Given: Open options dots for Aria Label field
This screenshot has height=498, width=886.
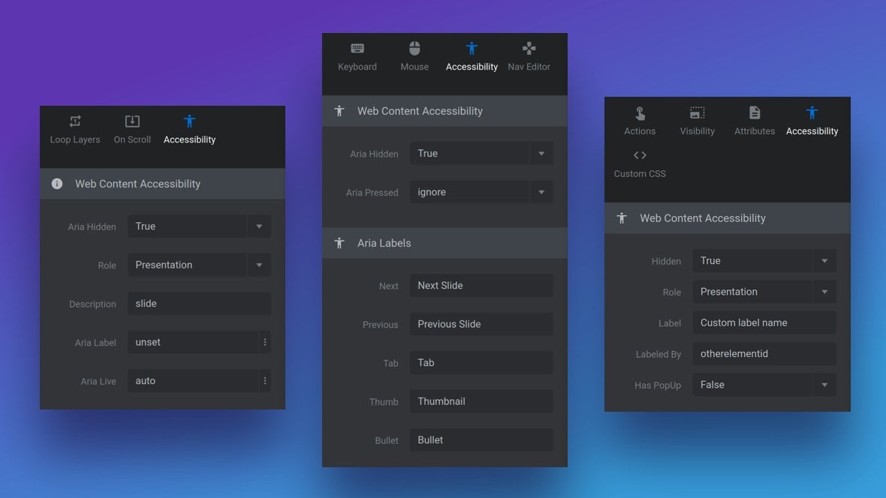Looking at the screenshot, I should click(x=264, y=342).
